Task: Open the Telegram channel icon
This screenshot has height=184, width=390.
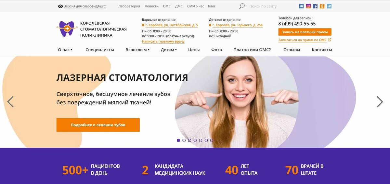Action: (x=329, y=6)
